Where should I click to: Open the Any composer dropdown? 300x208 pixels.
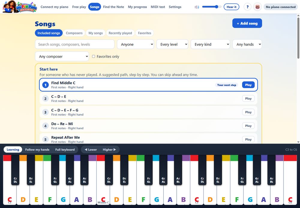(x=62, y=56)
